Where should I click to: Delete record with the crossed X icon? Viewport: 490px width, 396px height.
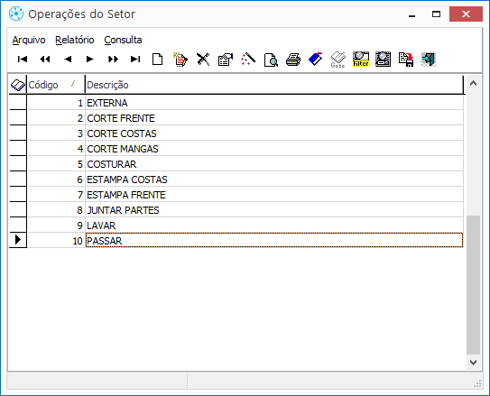(203, 59)
